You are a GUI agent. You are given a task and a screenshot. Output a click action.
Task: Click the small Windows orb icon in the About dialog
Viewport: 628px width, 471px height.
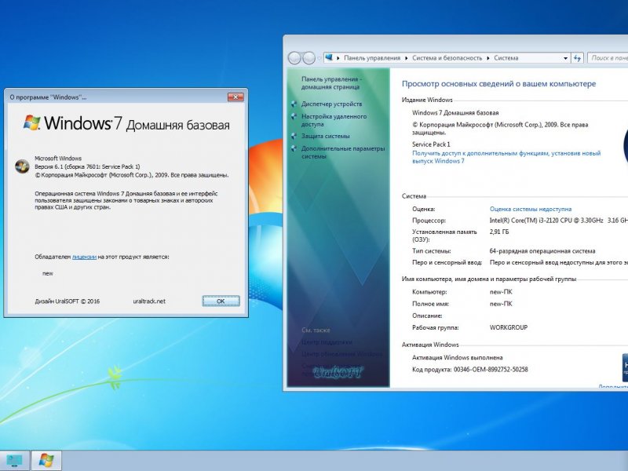tap(22, 166)
